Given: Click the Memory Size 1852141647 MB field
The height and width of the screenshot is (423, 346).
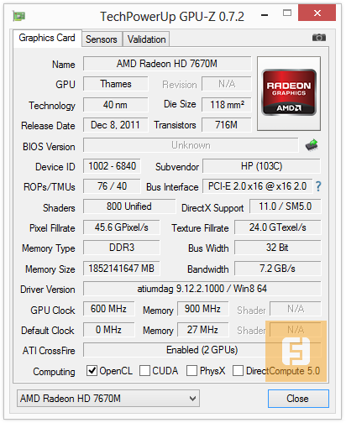Looking at the screenshot, I should [x=122, y=269].
